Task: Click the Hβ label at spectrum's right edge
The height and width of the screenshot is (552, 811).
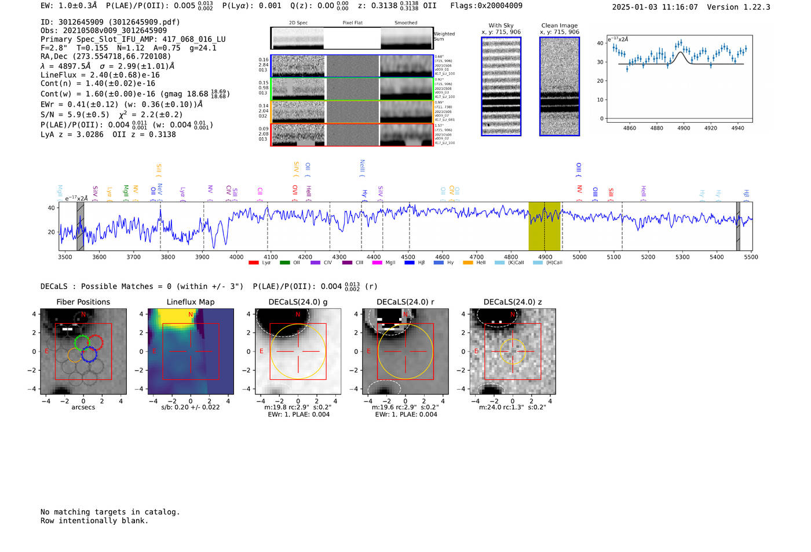Action: 747,194
